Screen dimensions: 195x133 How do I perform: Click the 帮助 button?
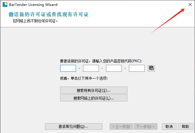[185, 126]
